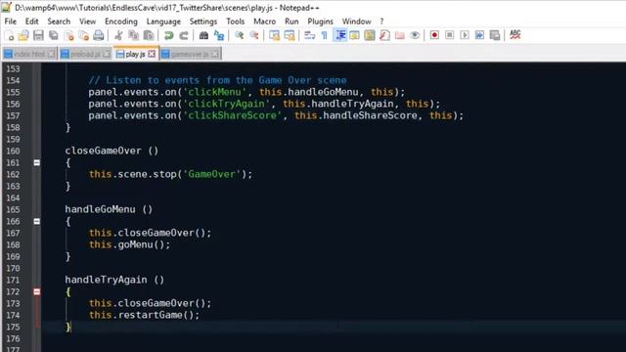Click the Redo arrow icon

click(184, 35)
